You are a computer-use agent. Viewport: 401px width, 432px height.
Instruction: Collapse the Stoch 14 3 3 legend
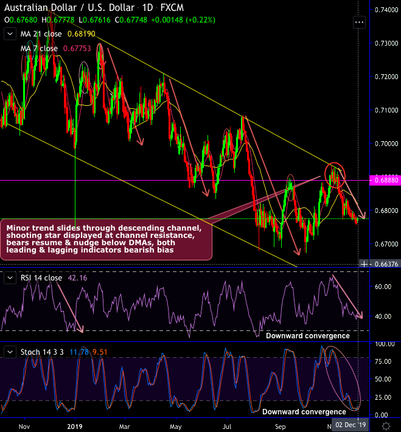[x=10, y=352]
